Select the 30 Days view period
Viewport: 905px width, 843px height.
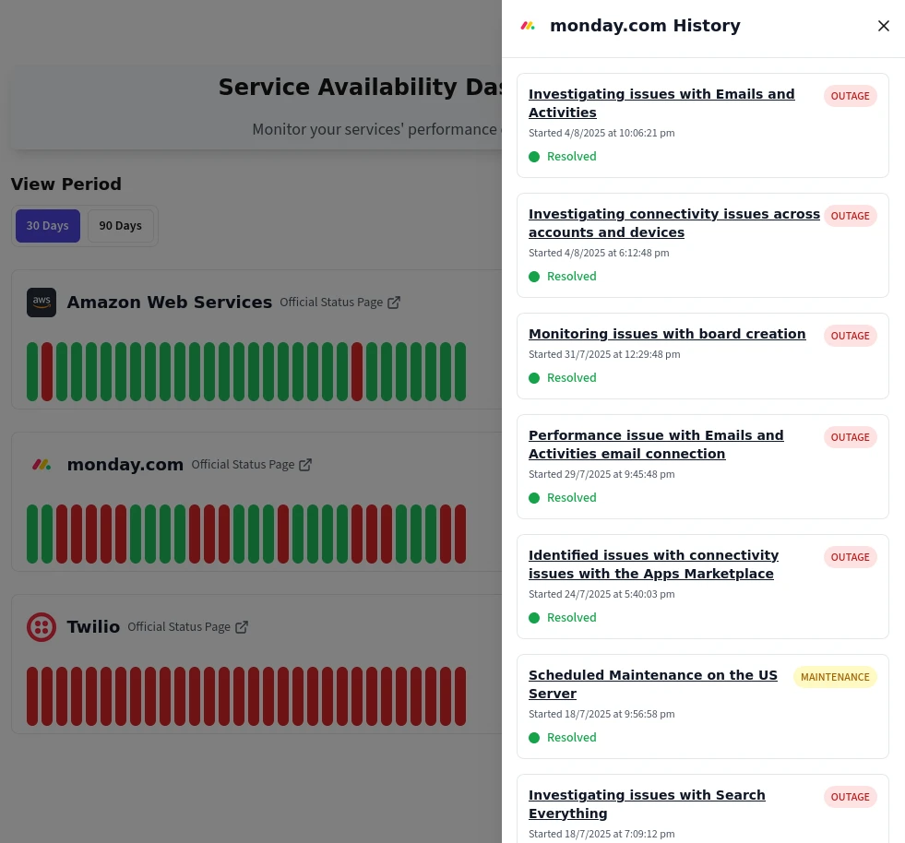pyautogui.click(x=48, y=226)
